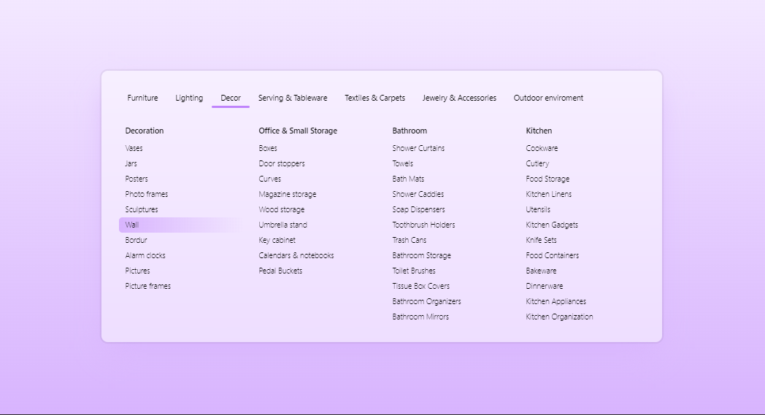Select the Decor tab

(230, 98)
